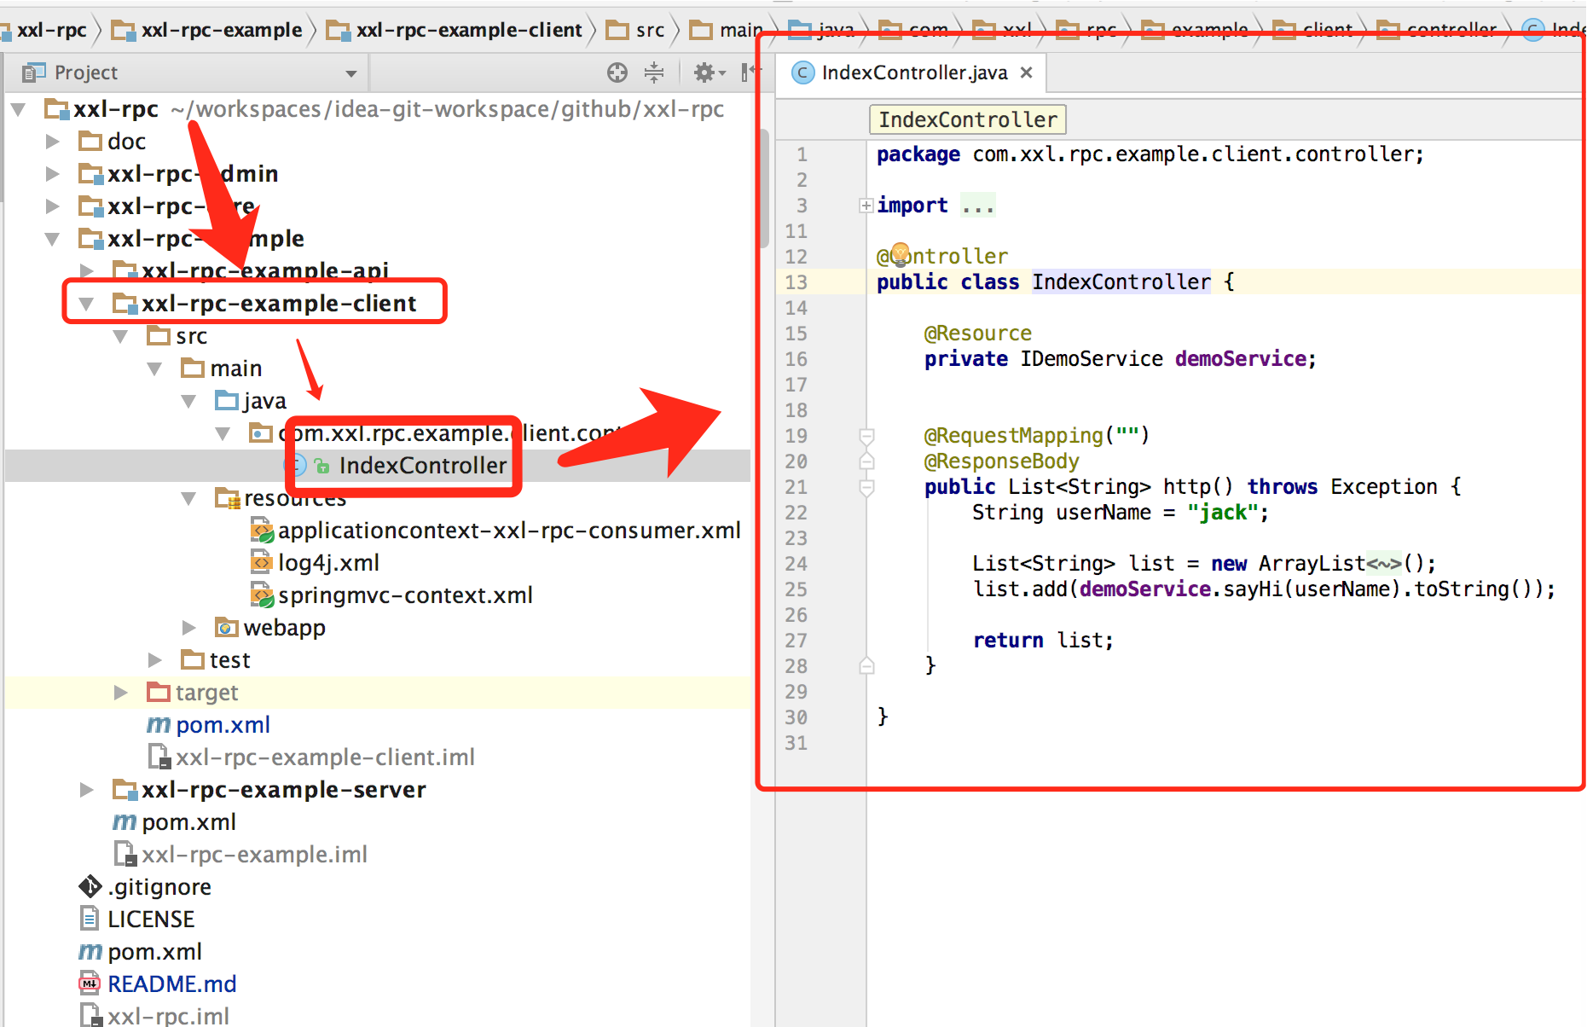The height and width of the screenshot is (1027, 1587).
Task: Open the Project view dropdown arrow
Action: point(351,73)
